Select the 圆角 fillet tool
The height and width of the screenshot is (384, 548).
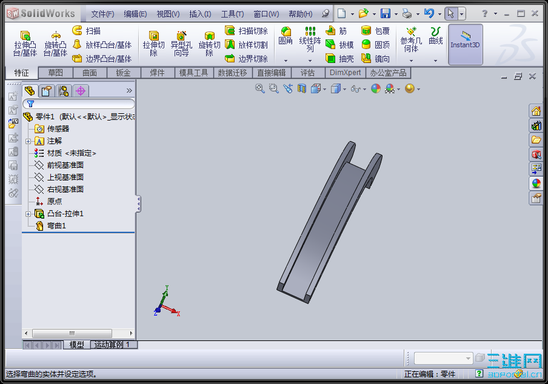click(286, 36)
